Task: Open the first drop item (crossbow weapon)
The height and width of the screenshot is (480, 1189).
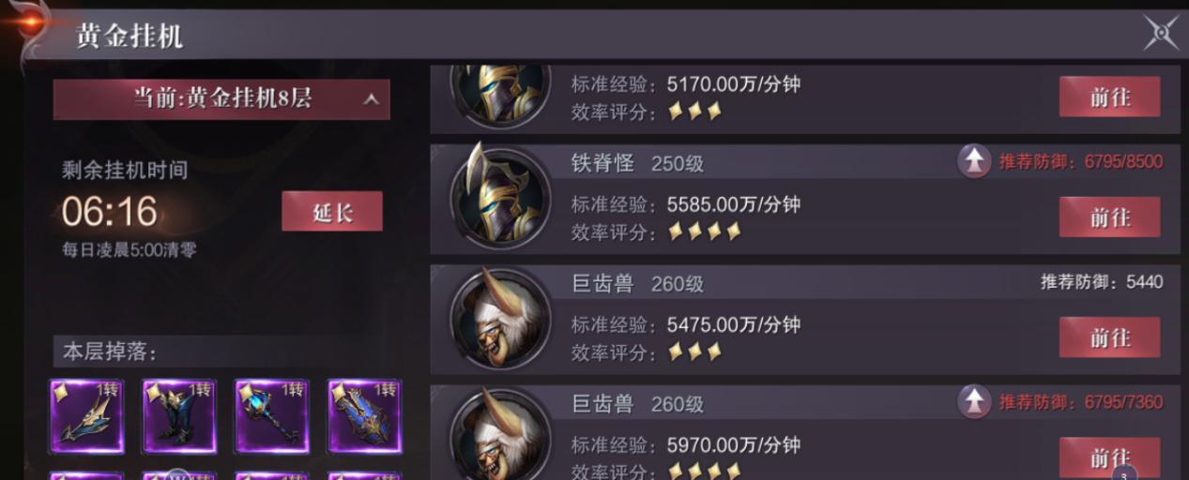Action: click(x=86, y=417)
